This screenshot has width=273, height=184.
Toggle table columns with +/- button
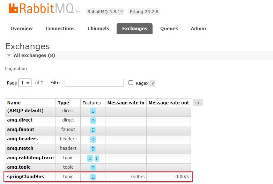(x=198, y=103)
